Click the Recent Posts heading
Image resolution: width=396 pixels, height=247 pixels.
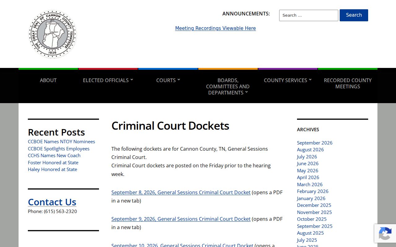56,132
